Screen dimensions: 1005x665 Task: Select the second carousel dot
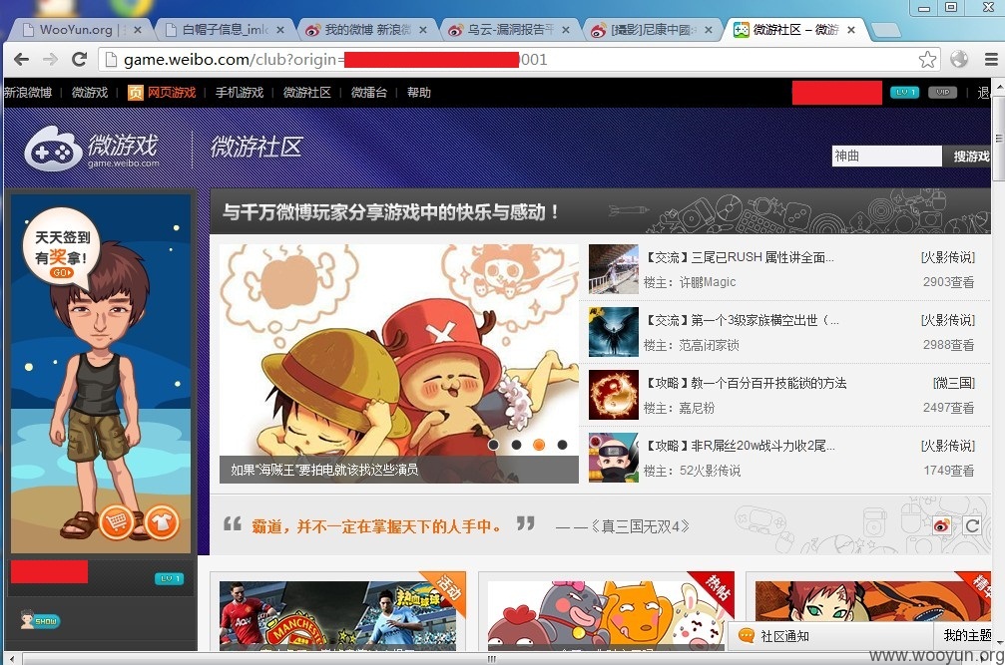(516, 445)
